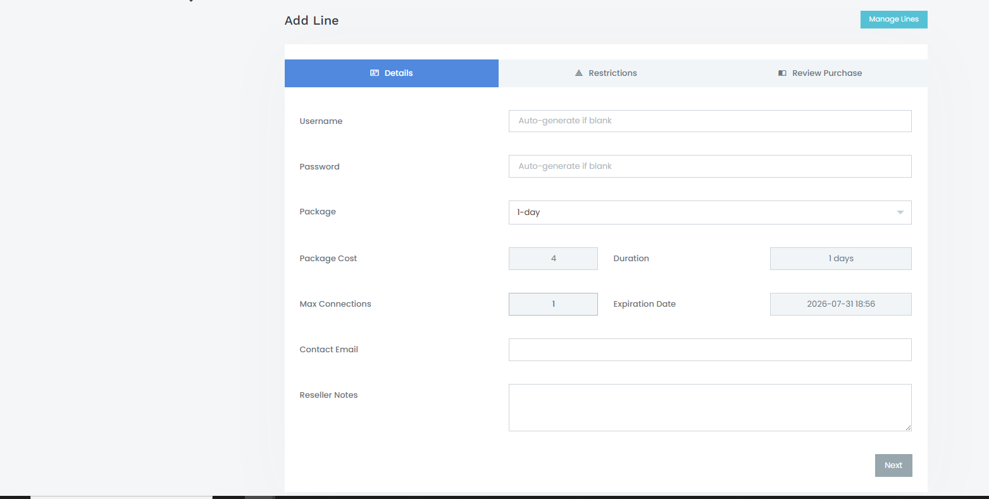
Task: Click the warning triangle icon beside Restrictions
Action: pos(578,73)
